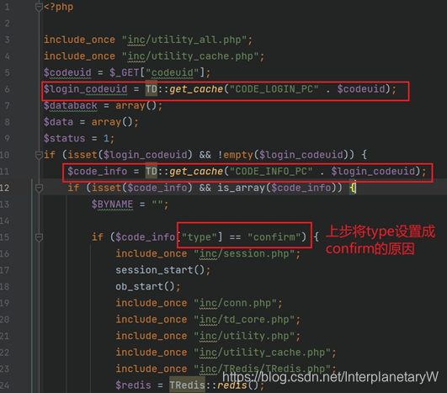Click the $redis variable on line 24
Viewport: 447px width, 393px height.
tap(133, 385)
